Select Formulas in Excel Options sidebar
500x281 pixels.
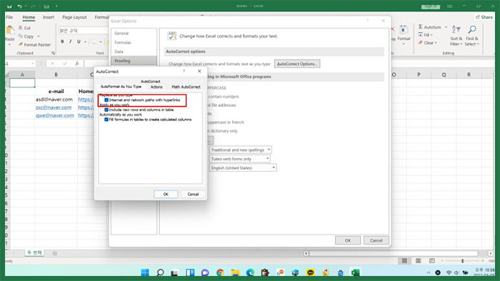pos(134,42)
